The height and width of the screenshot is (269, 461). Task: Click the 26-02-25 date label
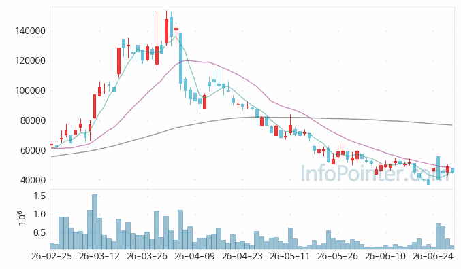coord(52,256)
